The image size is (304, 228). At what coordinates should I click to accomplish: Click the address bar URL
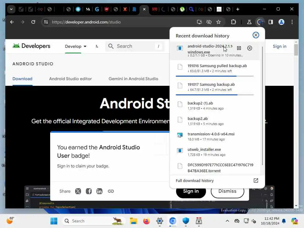86,22
